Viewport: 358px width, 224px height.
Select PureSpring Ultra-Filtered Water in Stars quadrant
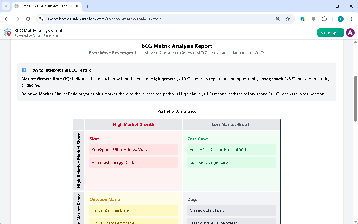[133, 149]
